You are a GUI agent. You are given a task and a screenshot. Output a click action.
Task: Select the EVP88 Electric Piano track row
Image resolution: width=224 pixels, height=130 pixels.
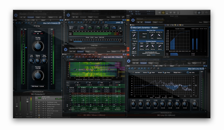coord(48,104)
